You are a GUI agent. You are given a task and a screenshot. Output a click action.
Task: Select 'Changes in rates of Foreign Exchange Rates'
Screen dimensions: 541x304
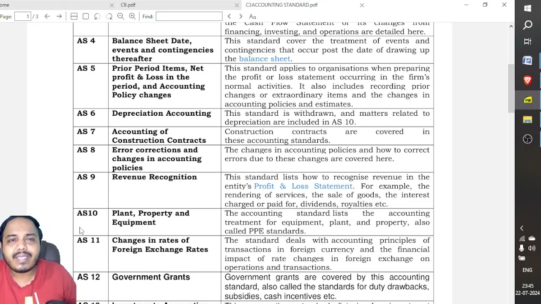(x=160, y=245)
